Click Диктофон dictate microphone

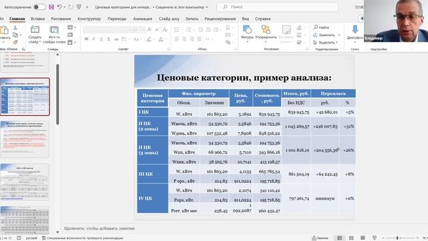point(355,33)
